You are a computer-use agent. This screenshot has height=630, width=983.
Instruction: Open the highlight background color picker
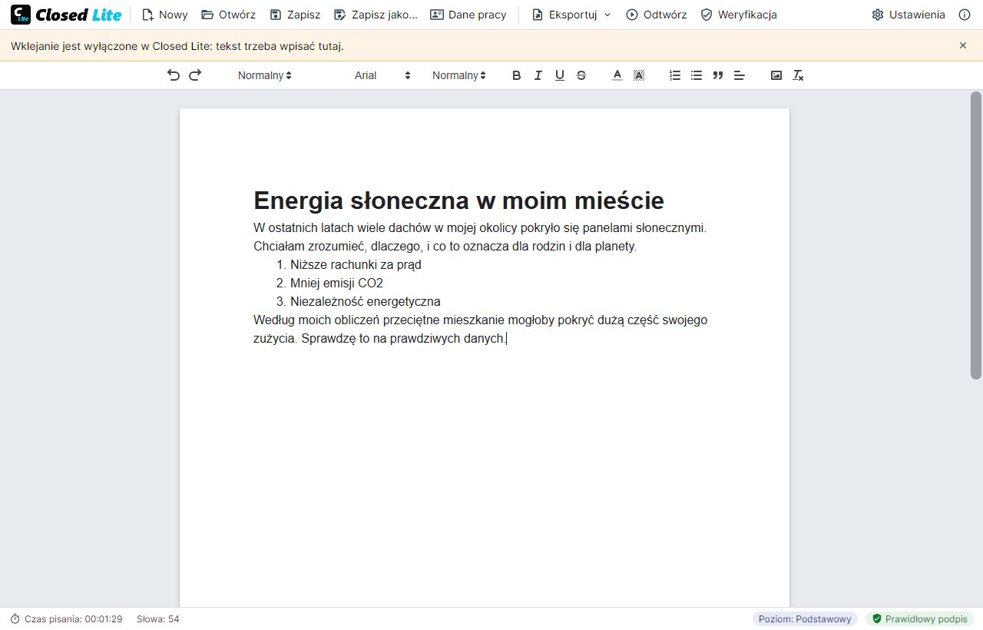[x=638, y=75]
